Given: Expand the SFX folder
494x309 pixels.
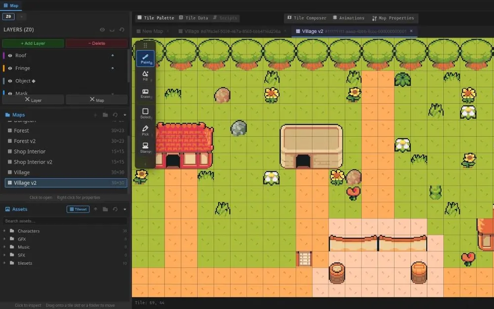Looking at the screenshot, I should (x=4, y=255).
